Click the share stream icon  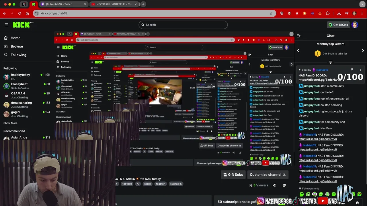[x=274, y=185]
